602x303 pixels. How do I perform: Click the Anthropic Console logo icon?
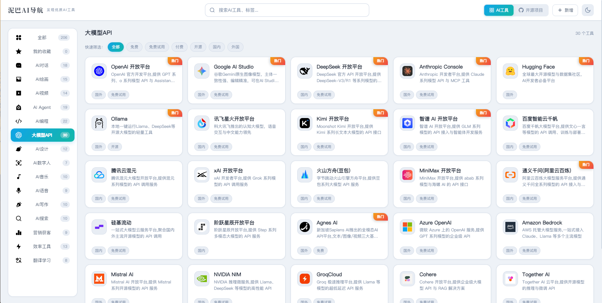(407, 71)
